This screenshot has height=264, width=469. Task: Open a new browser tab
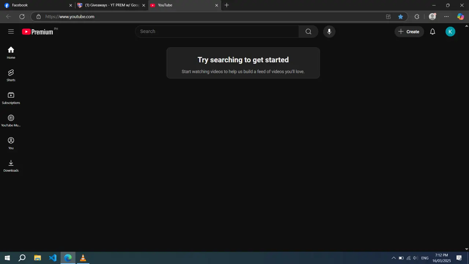[227, 5]
